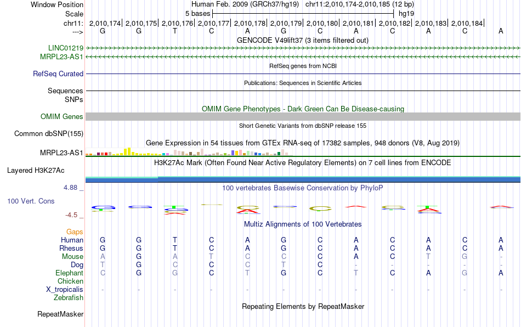
Task: Click the OMIM Gene Phenotypes title
Action: coord(303,109)
